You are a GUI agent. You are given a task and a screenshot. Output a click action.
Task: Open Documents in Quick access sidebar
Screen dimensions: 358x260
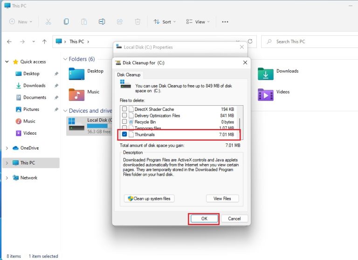pos(34,97)
